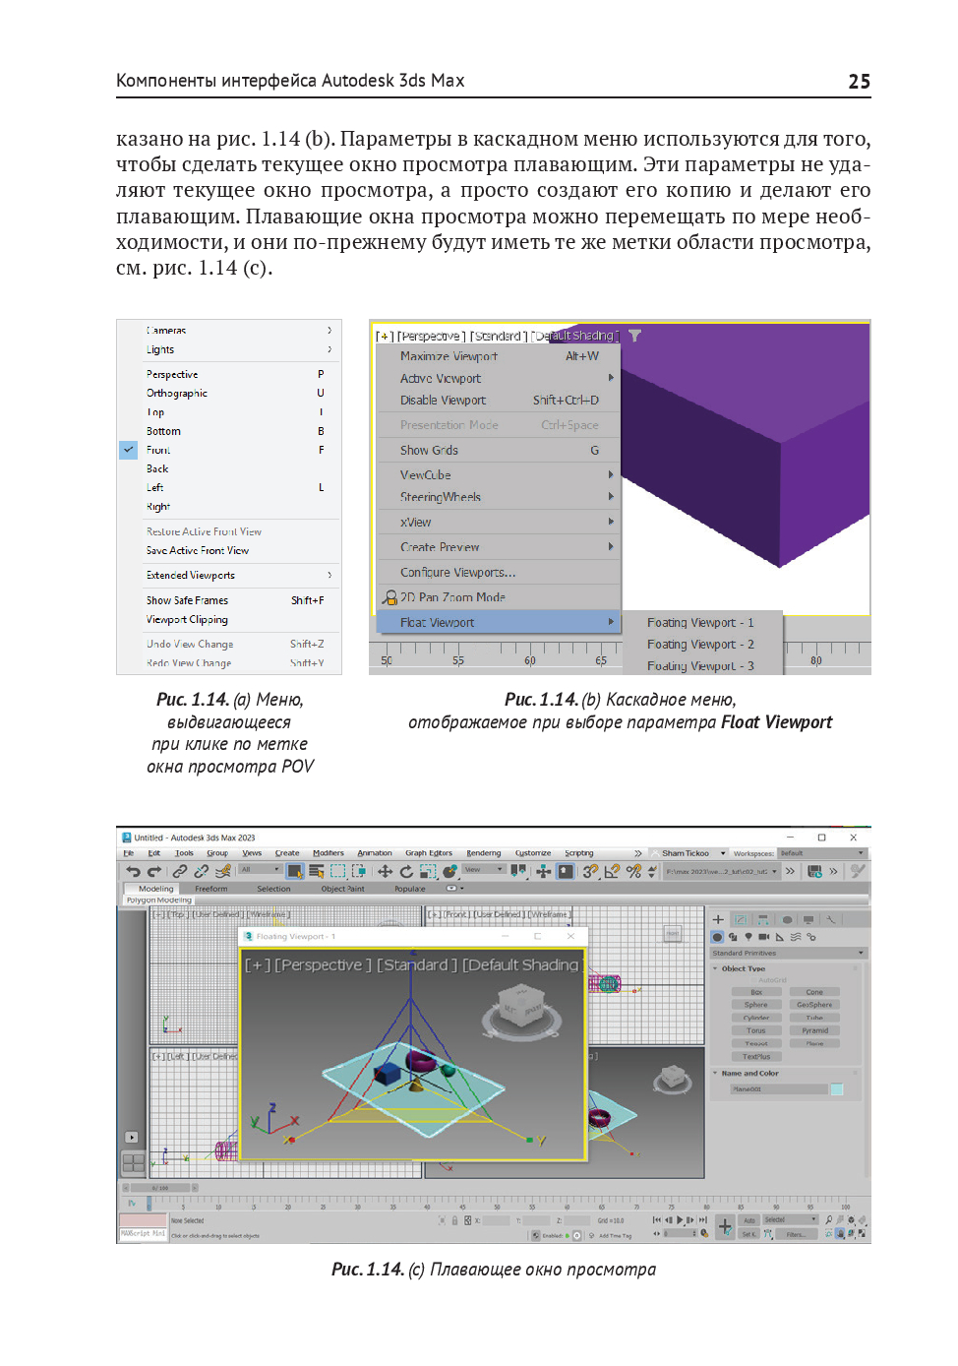Open the object color swatch
The width and height of the screenshot is (958, 1366).
[837, 1089]
